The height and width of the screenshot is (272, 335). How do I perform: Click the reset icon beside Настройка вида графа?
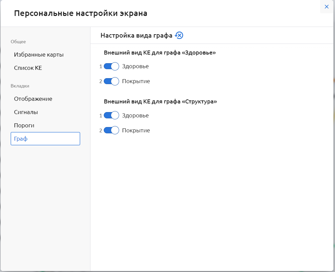click(179, 35)
